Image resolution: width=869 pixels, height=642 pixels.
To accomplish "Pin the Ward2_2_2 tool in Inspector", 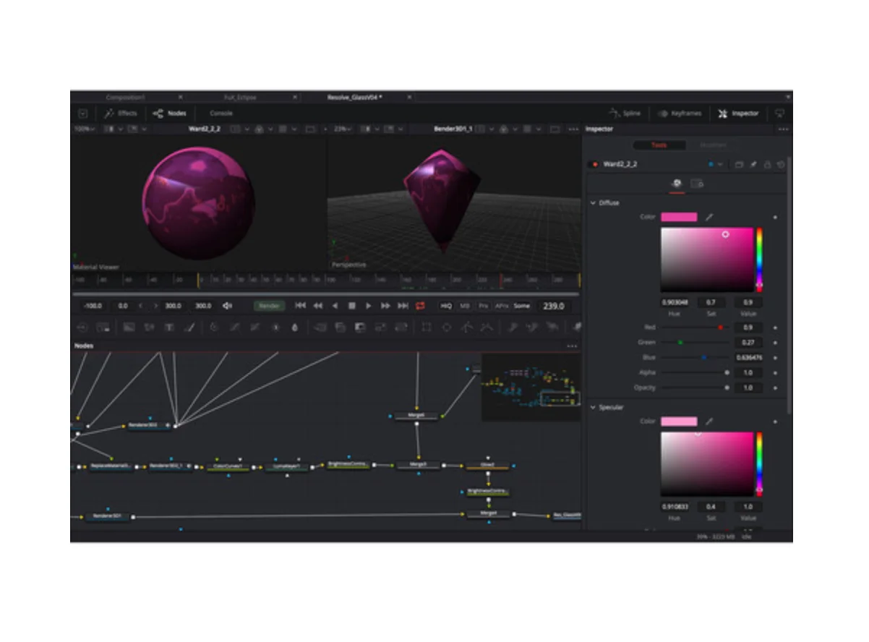I will pos(753,164).
